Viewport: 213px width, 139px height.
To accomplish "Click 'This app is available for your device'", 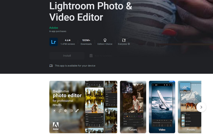I will click(x=75, y=66).
